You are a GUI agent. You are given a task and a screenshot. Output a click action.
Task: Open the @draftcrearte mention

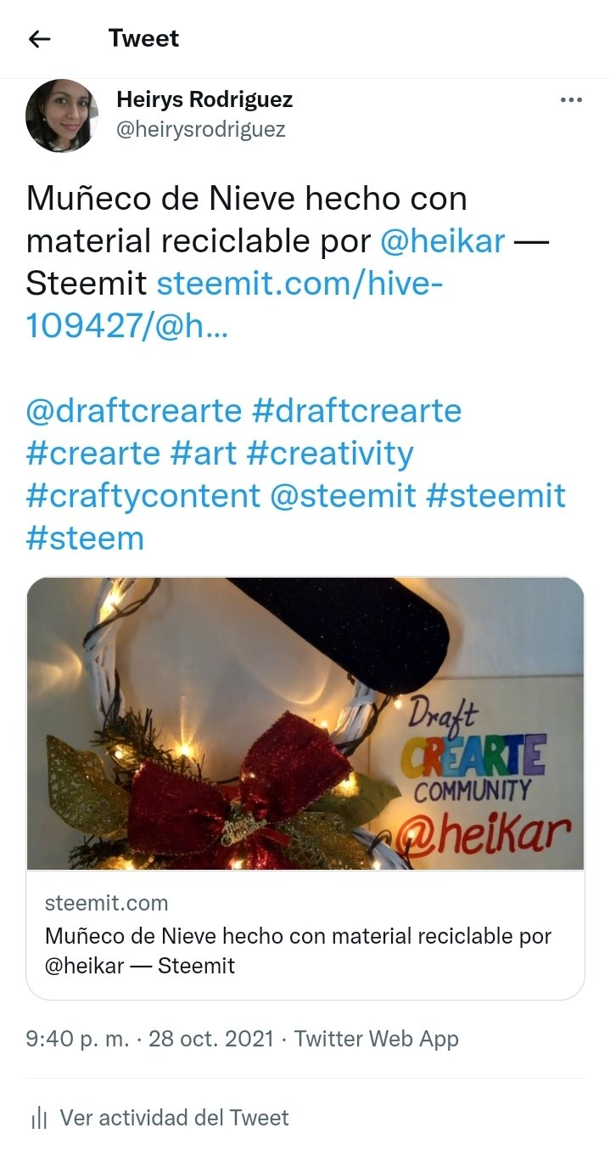coord(134,411)
